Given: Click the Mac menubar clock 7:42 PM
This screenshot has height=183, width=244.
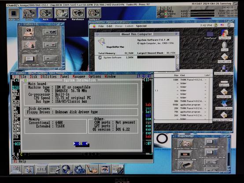Looking at the screenshot, I should point(206,25).
